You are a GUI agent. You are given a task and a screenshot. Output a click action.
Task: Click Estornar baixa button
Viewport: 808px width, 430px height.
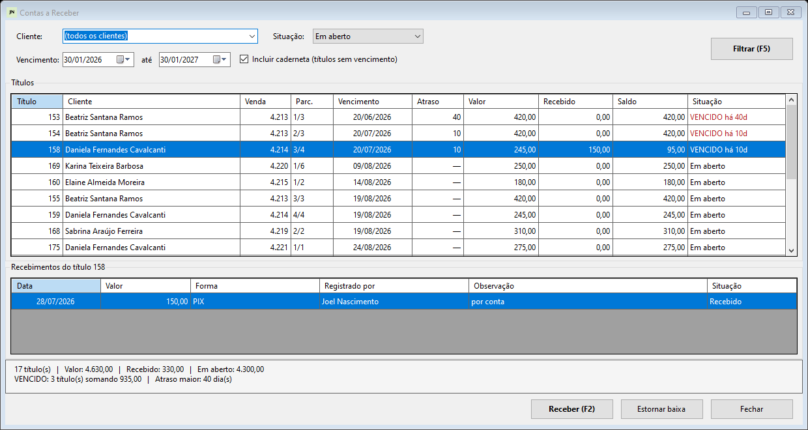(661, 409)
